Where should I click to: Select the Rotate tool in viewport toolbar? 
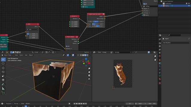(3, 72)
